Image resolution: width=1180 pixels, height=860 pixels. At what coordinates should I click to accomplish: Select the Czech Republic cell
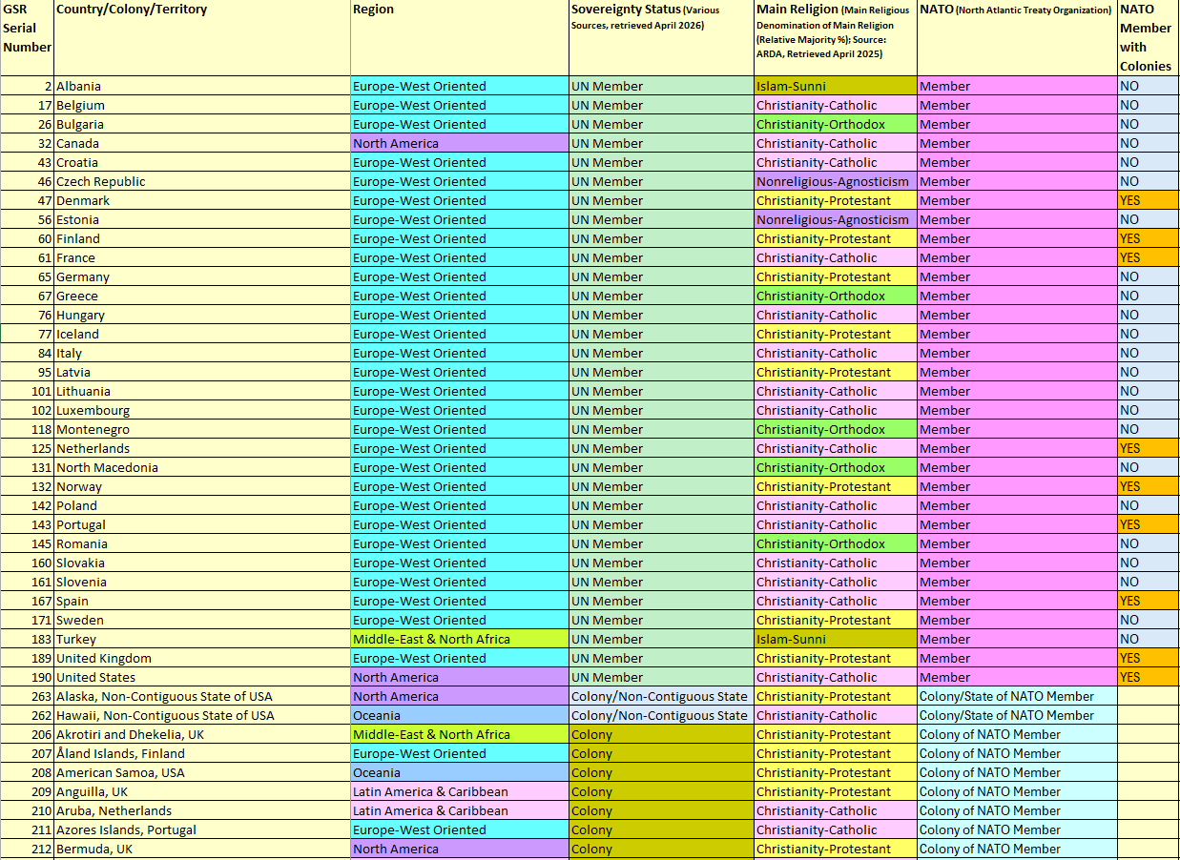click(202, 181)
